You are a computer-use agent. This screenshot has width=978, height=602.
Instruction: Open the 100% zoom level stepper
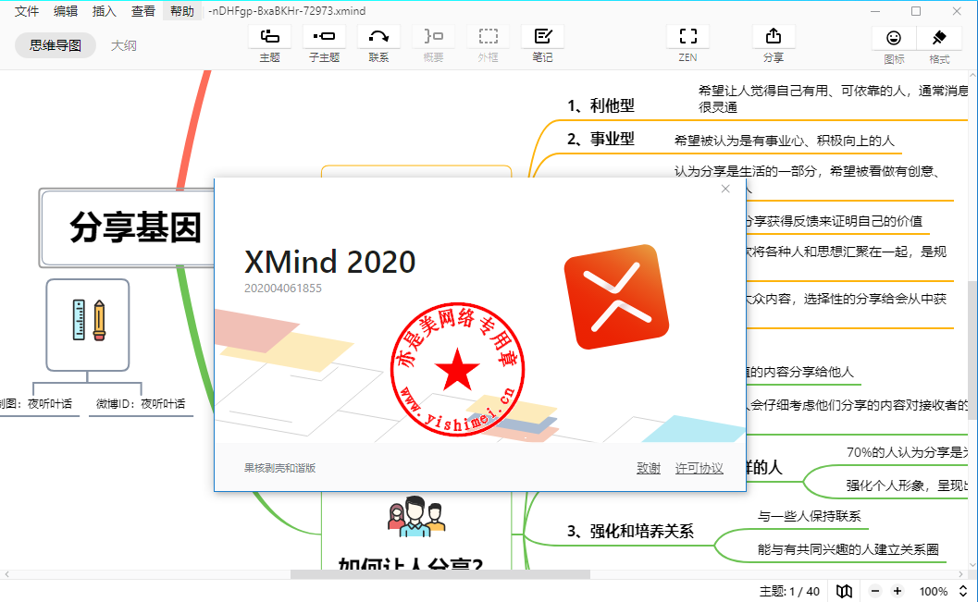point(963,592)
